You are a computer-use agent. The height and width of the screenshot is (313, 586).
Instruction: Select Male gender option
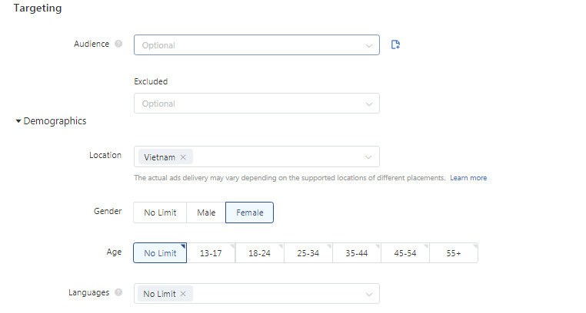point(206,213)
